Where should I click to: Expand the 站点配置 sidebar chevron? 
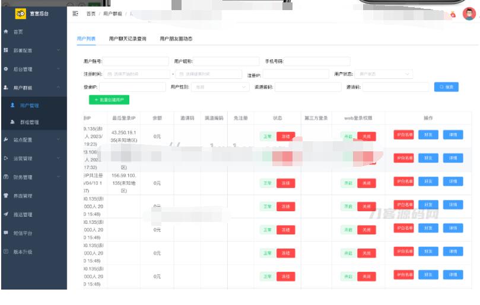(58, 139)
